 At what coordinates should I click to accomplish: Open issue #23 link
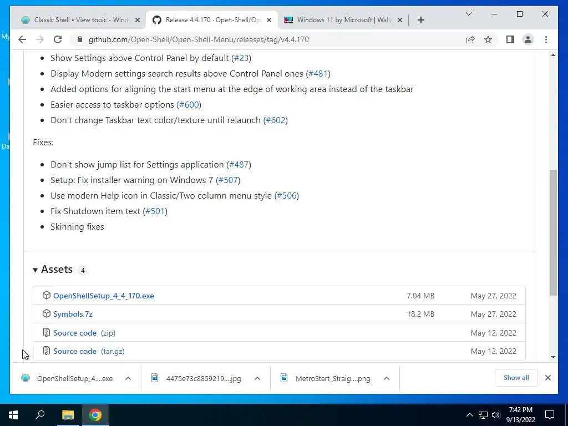click(x=241, y=58)
